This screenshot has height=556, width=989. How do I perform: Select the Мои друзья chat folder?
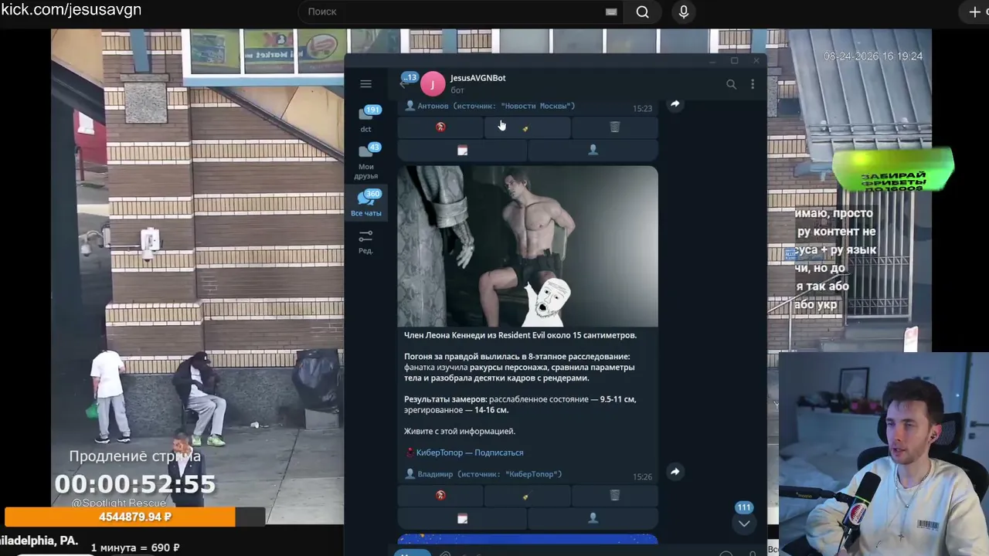[x=366, y=161]
